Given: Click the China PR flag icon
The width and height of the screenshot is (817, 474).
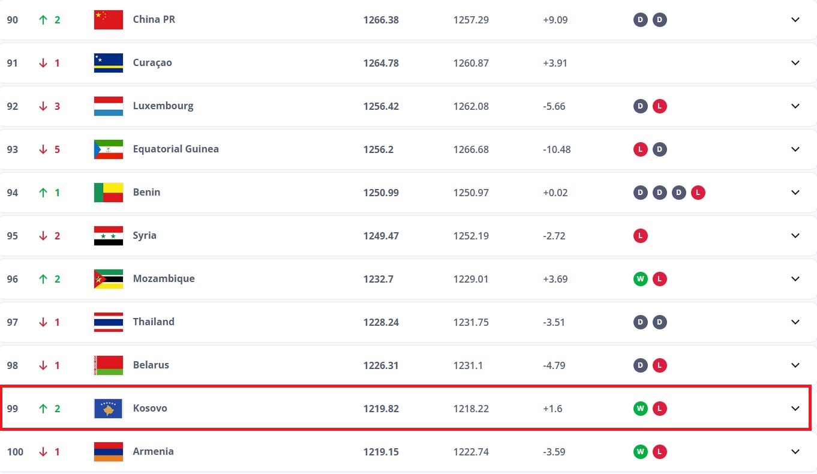Looking at the screenshot, I should (109, 20).
